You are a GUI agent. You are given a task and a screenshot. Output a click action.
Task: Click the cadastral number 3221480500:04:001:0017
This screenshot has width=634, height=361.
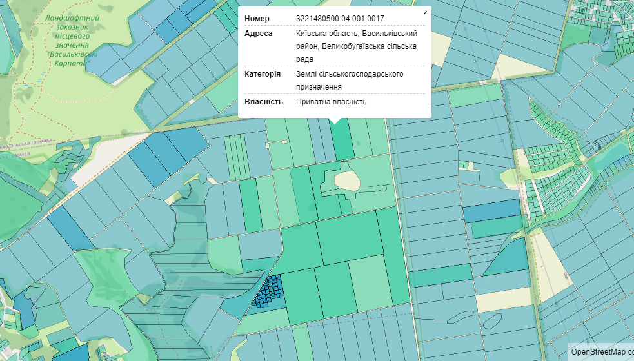340,19
